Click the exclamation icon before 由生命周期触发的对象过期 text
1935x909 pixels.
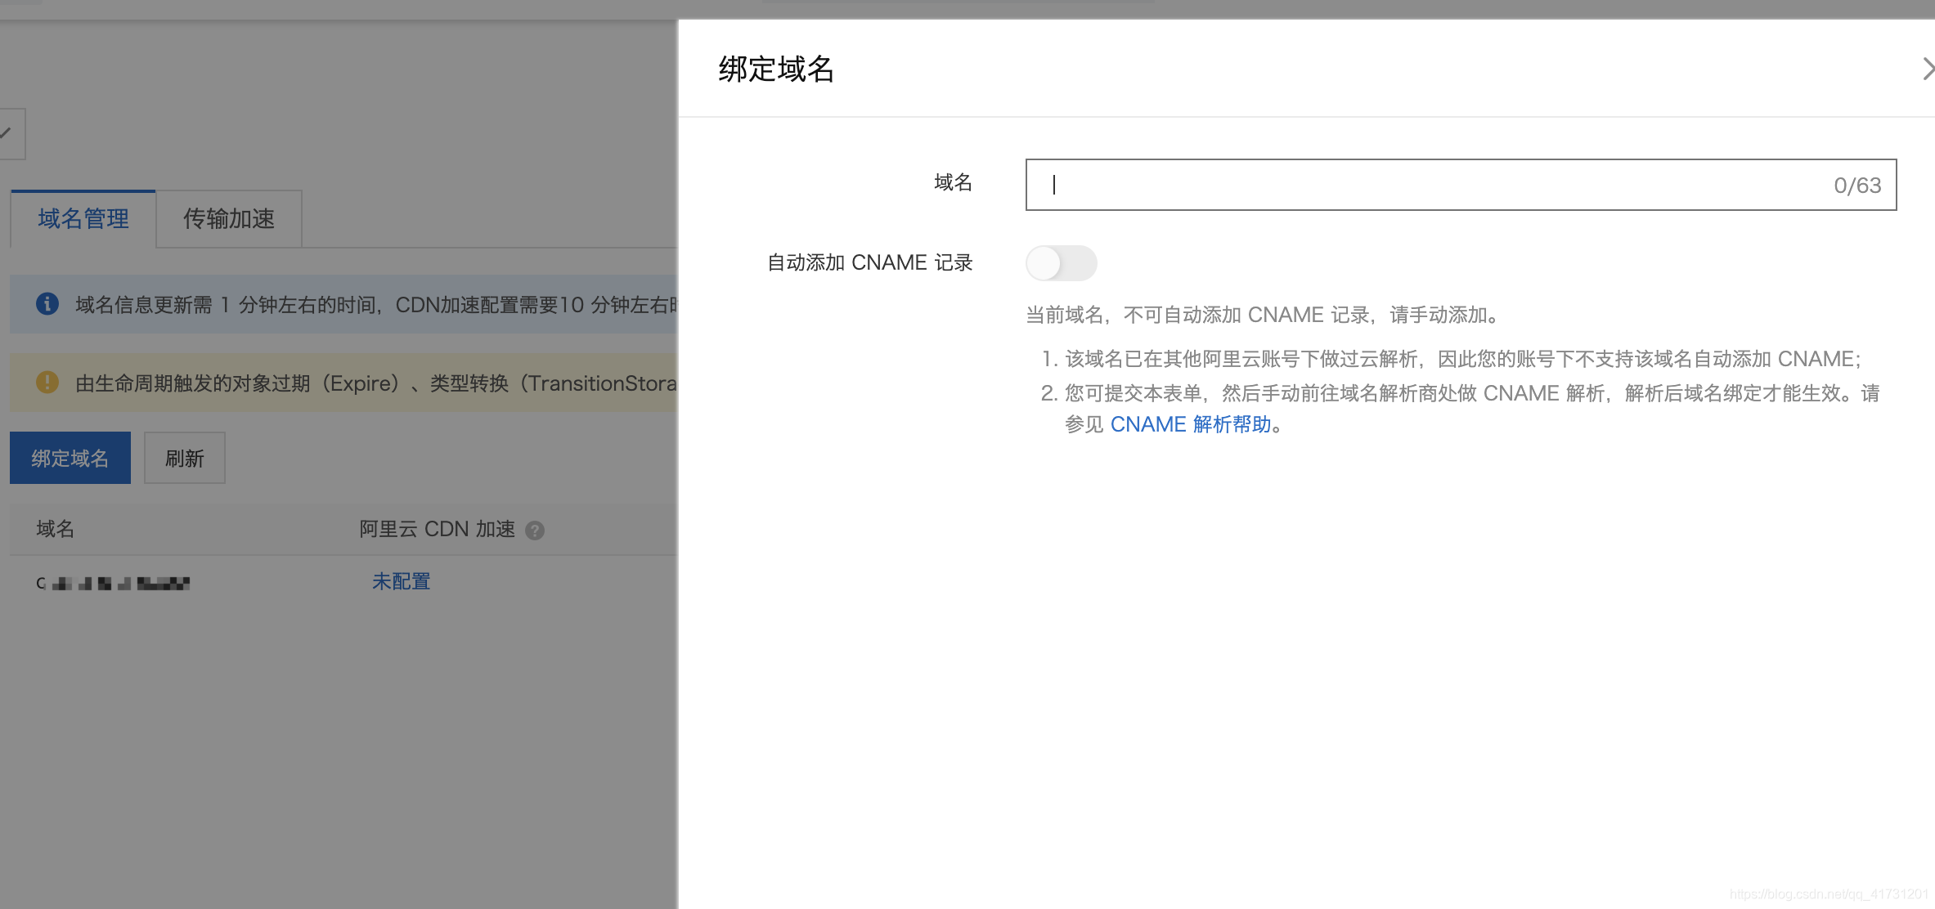point(47,383)
